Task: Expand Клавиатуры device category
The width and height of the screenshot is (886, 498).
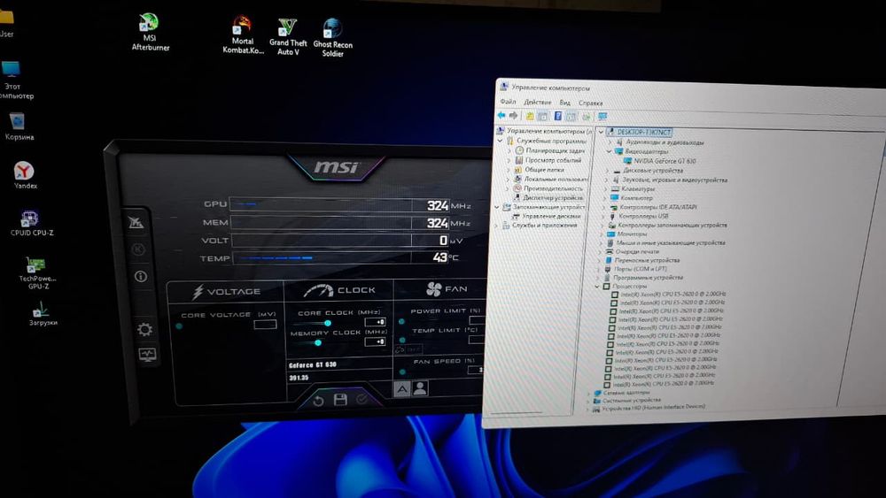Action: pyautogui.click(x=606, y=188)
